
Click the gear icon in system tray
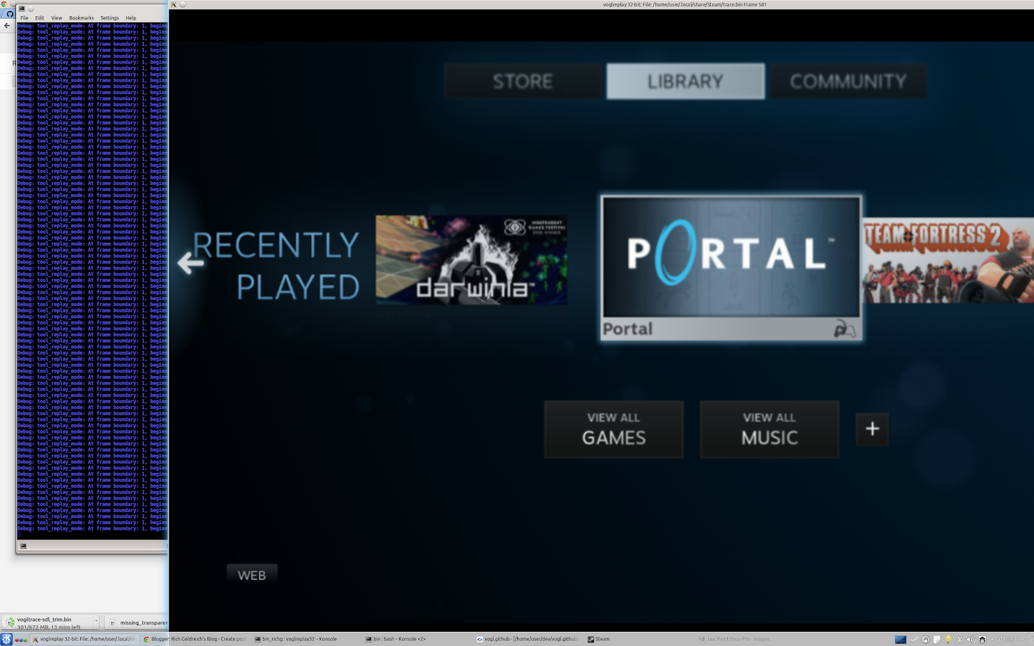coord(925,640)
